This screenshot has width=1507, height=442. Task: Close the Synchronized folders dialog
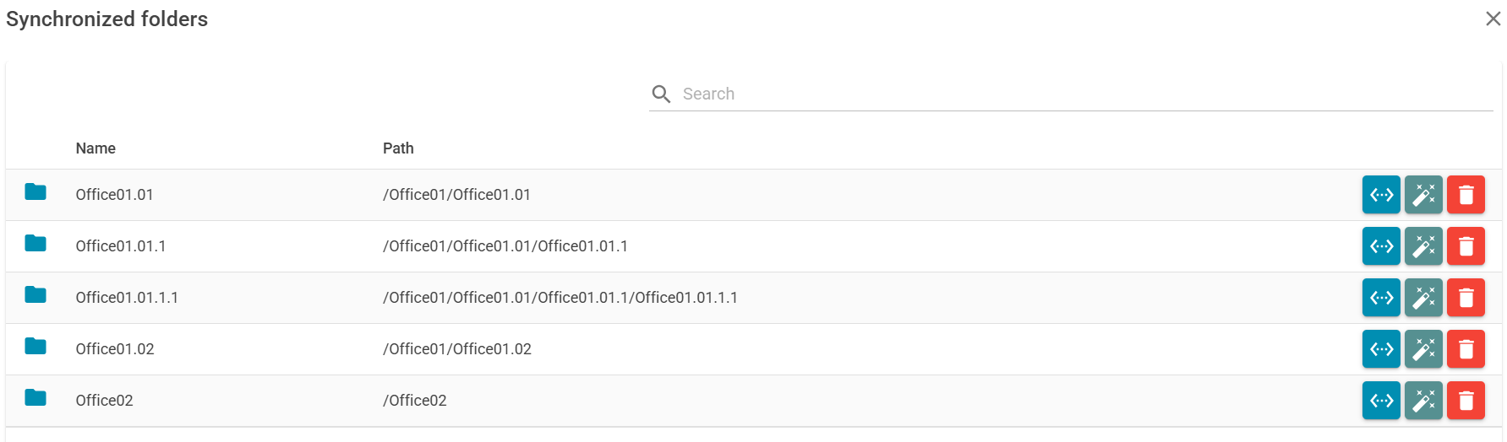tap(1493, 19)
